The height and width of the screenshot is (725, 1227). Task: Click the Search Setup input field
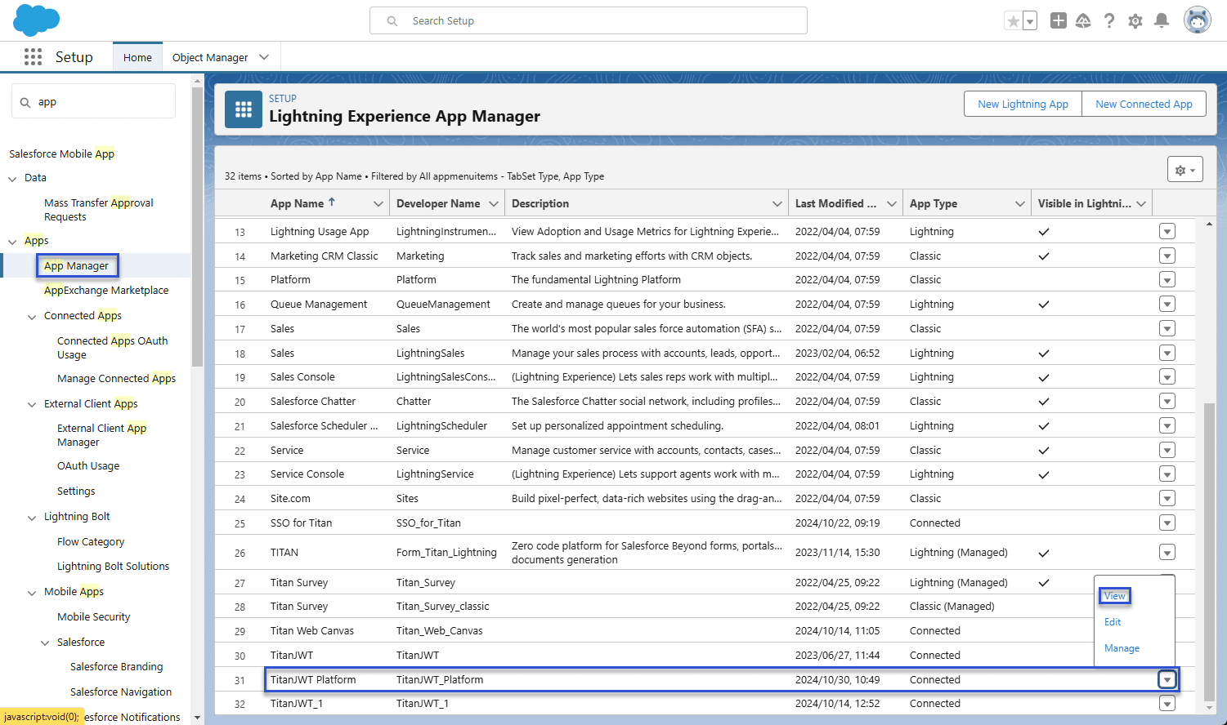point(589,20)
